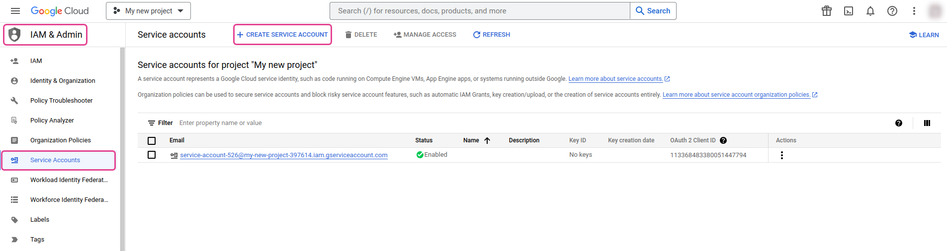Screen dimensions: 947x251
Task: Click the user account avatar
Action: [x=935, y=11]
